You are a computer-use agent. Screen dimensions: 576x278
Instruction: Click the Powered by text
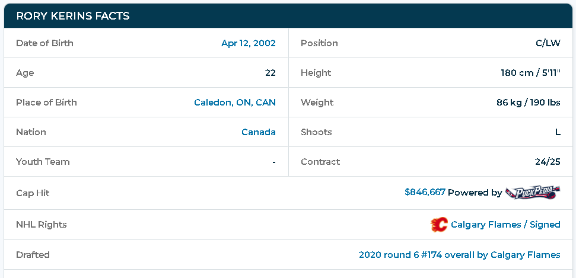coord(475,193)
